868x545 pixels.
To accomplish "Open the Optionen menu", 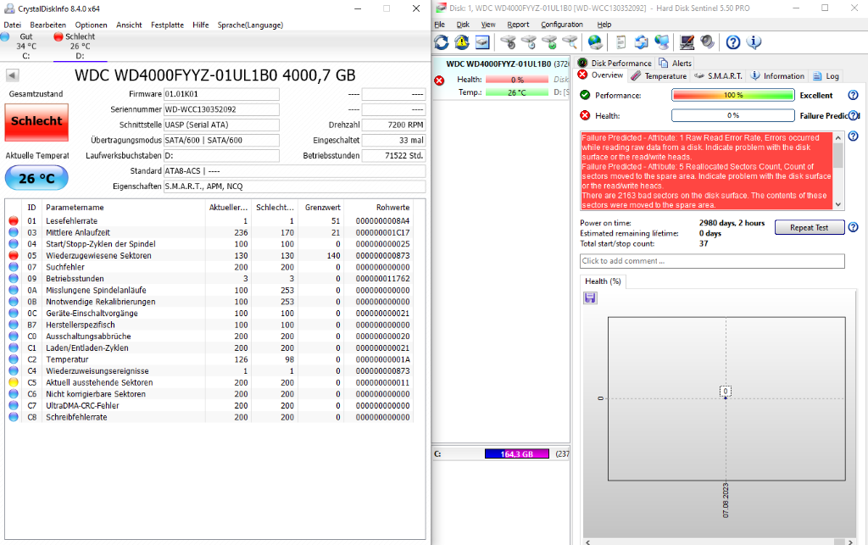I will pyautogui.click(x=91, y=25).
